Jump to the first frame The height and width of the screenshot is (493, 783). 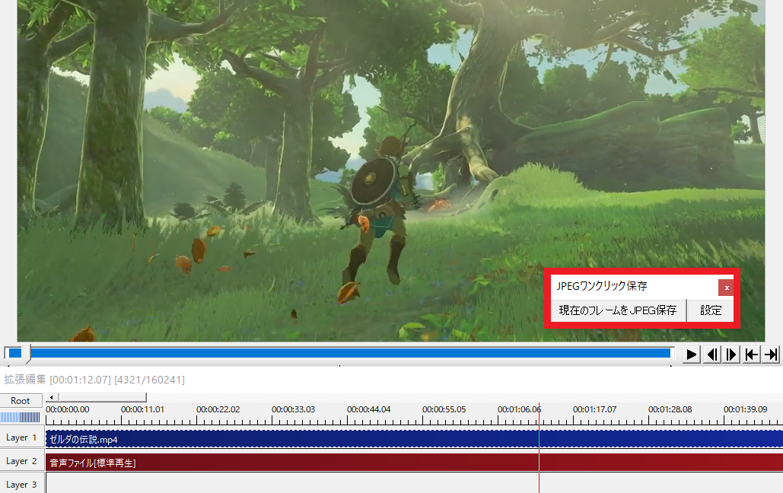pos(752,355)
